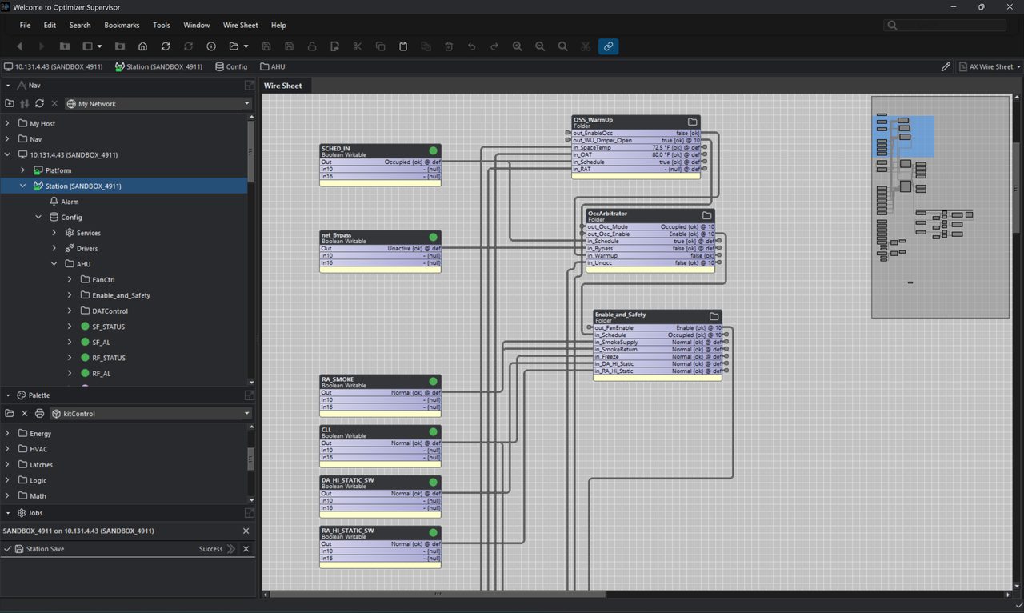Screen dimensions: 1024x613
Task: Expand the FanCtrl folder node
Action: click(70, 279)
